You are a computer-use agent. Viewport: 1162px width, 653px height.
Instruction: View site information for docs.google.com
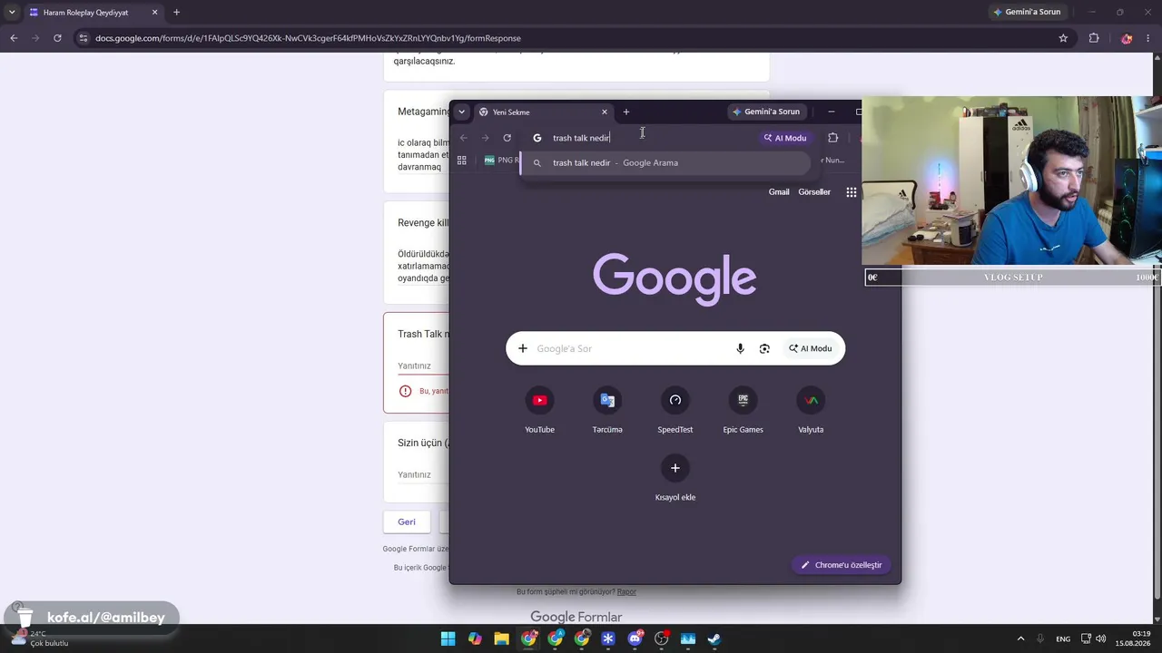tap(84, 38)
